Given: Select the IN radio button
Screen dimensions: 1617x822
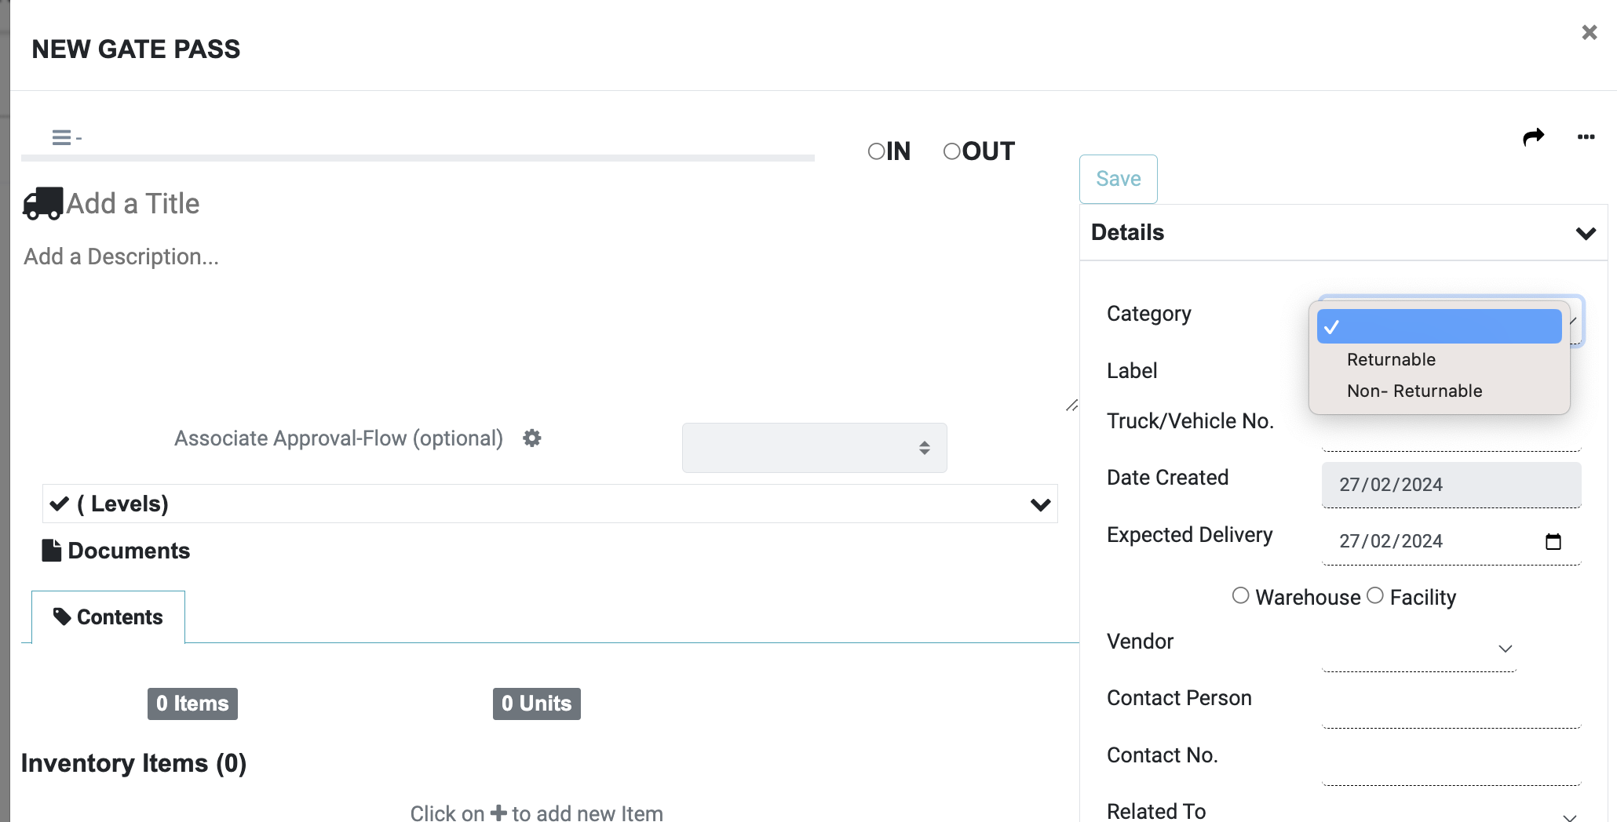Looking at the screenshot, I should point(876,151).
